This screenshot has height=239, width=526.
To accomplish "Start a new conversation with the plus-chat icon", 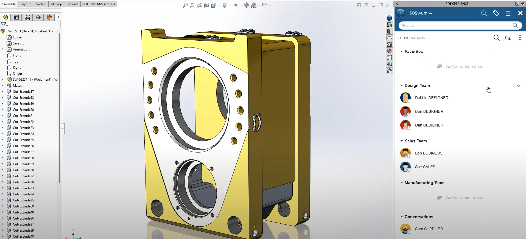I will pyautogui.click(x=508, y=38).
